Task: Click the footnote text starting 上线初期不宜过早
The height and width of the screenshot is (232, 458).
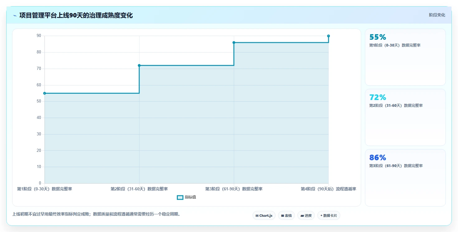Action: coord(96,214)
